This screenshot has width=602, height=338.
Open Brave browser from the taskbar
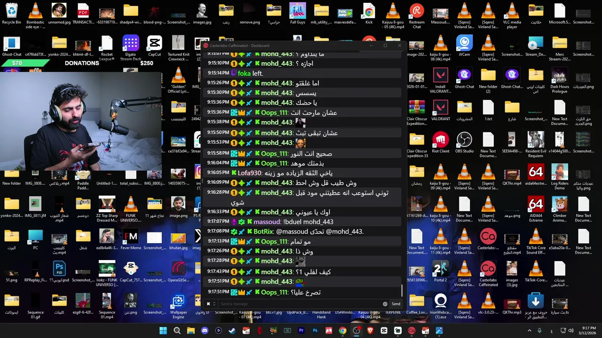pyautogui.click(x=370, y=331)
